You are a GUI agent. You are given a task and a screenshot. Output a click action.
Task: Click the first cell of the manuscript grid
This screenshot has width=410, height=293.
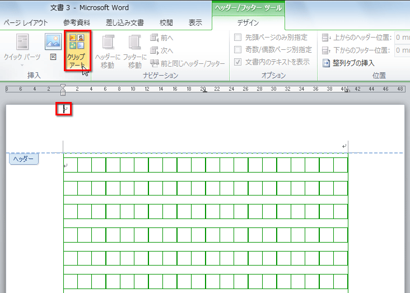71,165
